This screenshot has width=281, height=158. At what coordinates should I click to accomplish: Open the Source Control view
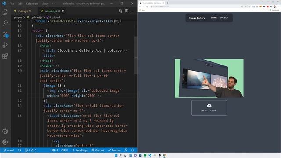tap(5, 34)
